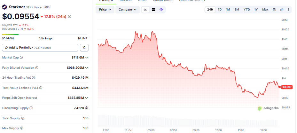Click info icon beside 7.422B value
297x133 pixels.
[87, 108]
